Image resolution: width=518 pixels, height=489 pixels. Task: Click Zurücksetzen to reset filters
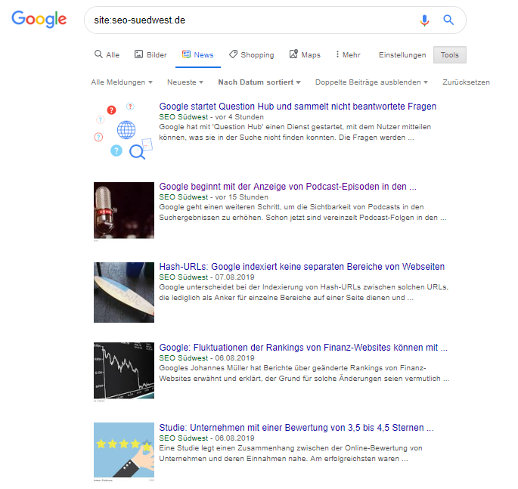click(x=466, y=82)
